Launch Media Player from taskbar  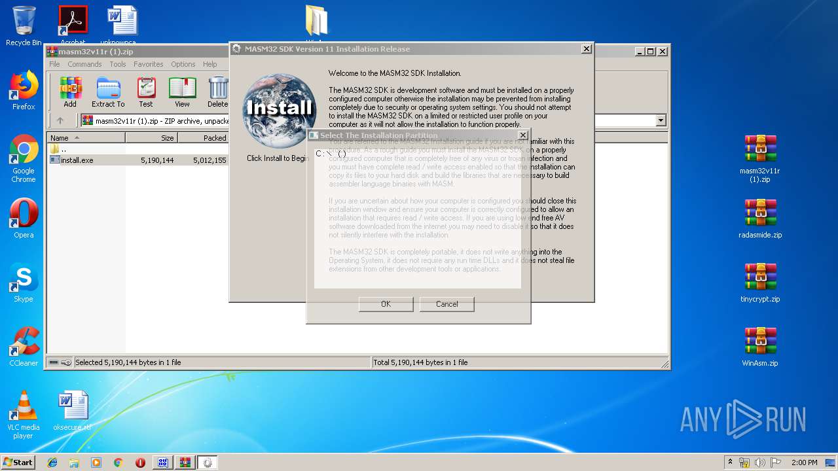pos(96,462)
